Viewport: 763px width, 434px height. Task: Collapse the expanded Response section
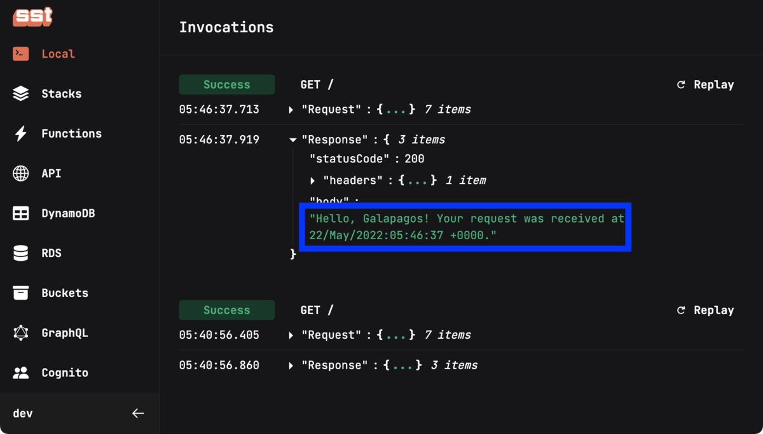[x=292, y=140]
